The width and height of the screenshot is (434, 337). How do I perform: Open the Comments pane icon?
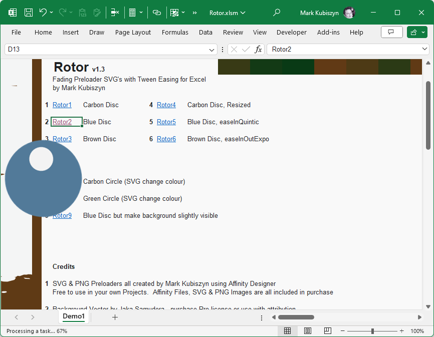tap(391, 32)
